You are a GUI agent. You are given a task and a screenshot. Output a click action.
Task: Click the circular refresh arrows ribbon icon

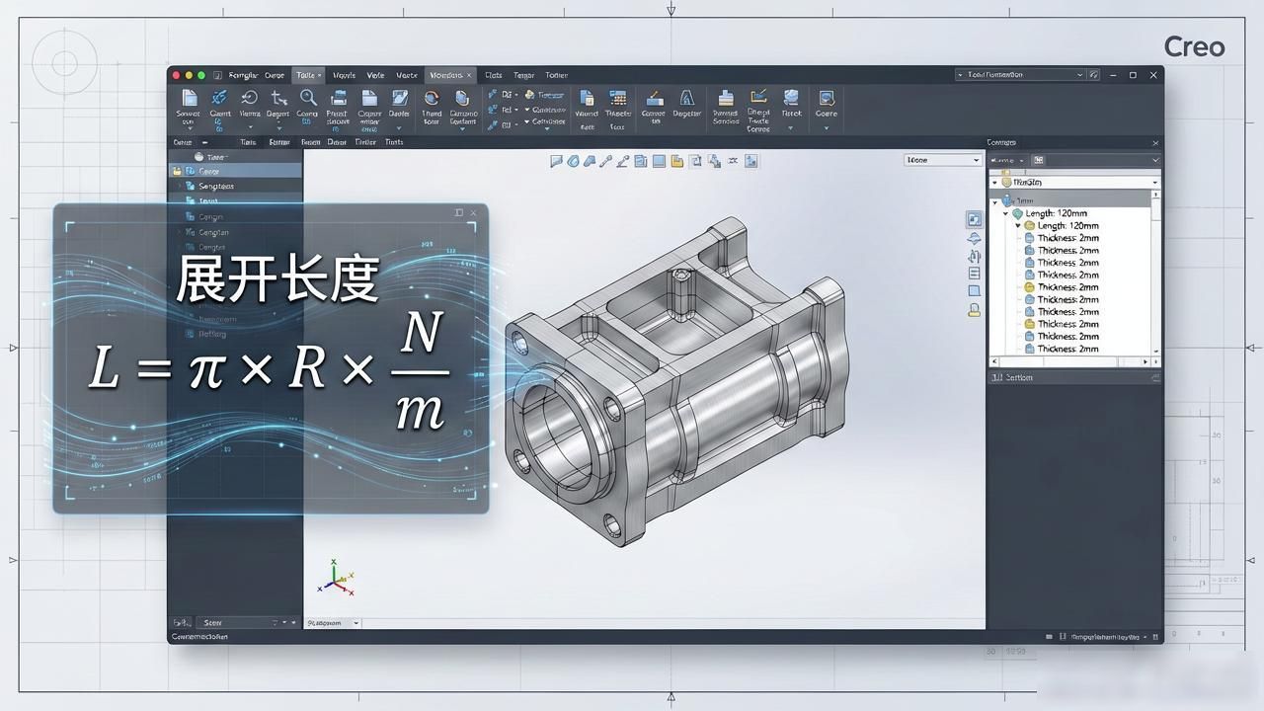pyautogui.click(x=432, y=98)
